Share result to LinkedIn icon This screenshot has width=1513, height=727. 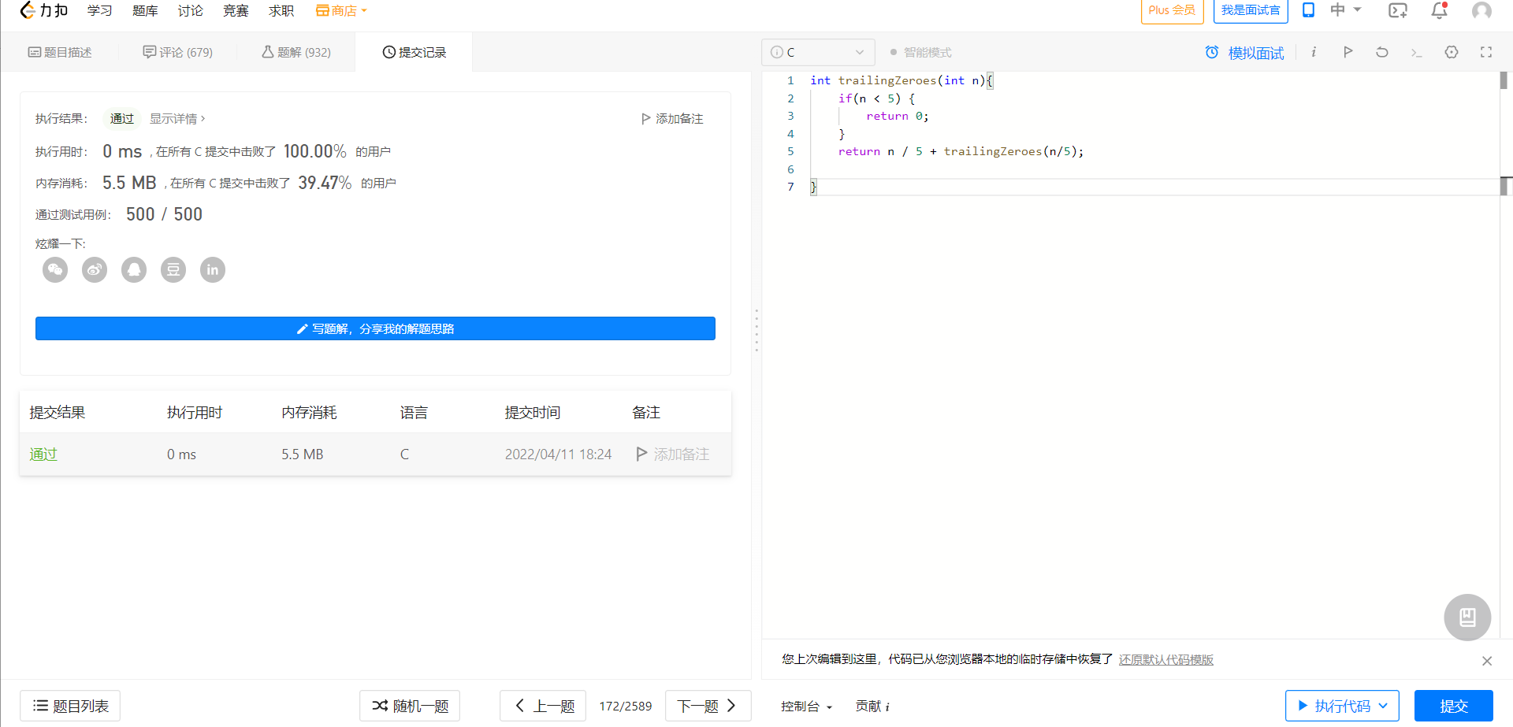click(x=213, y=270)
